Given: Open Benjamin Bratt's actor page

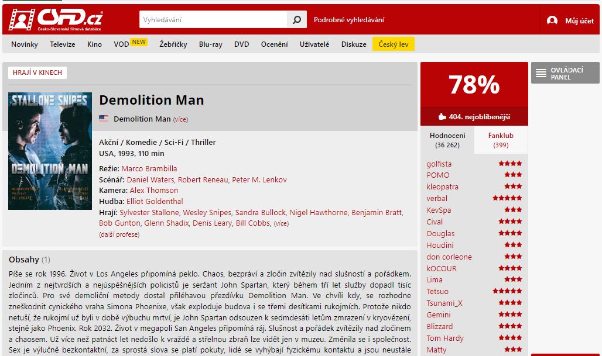Looking at the screenshot, I should point(376,212).
